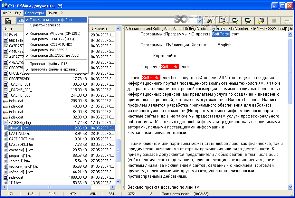This screenshot has width=295, height=198.
Task: Toggle Кодировка Windows (CP-1251)
Action: [x=56, y=33]
